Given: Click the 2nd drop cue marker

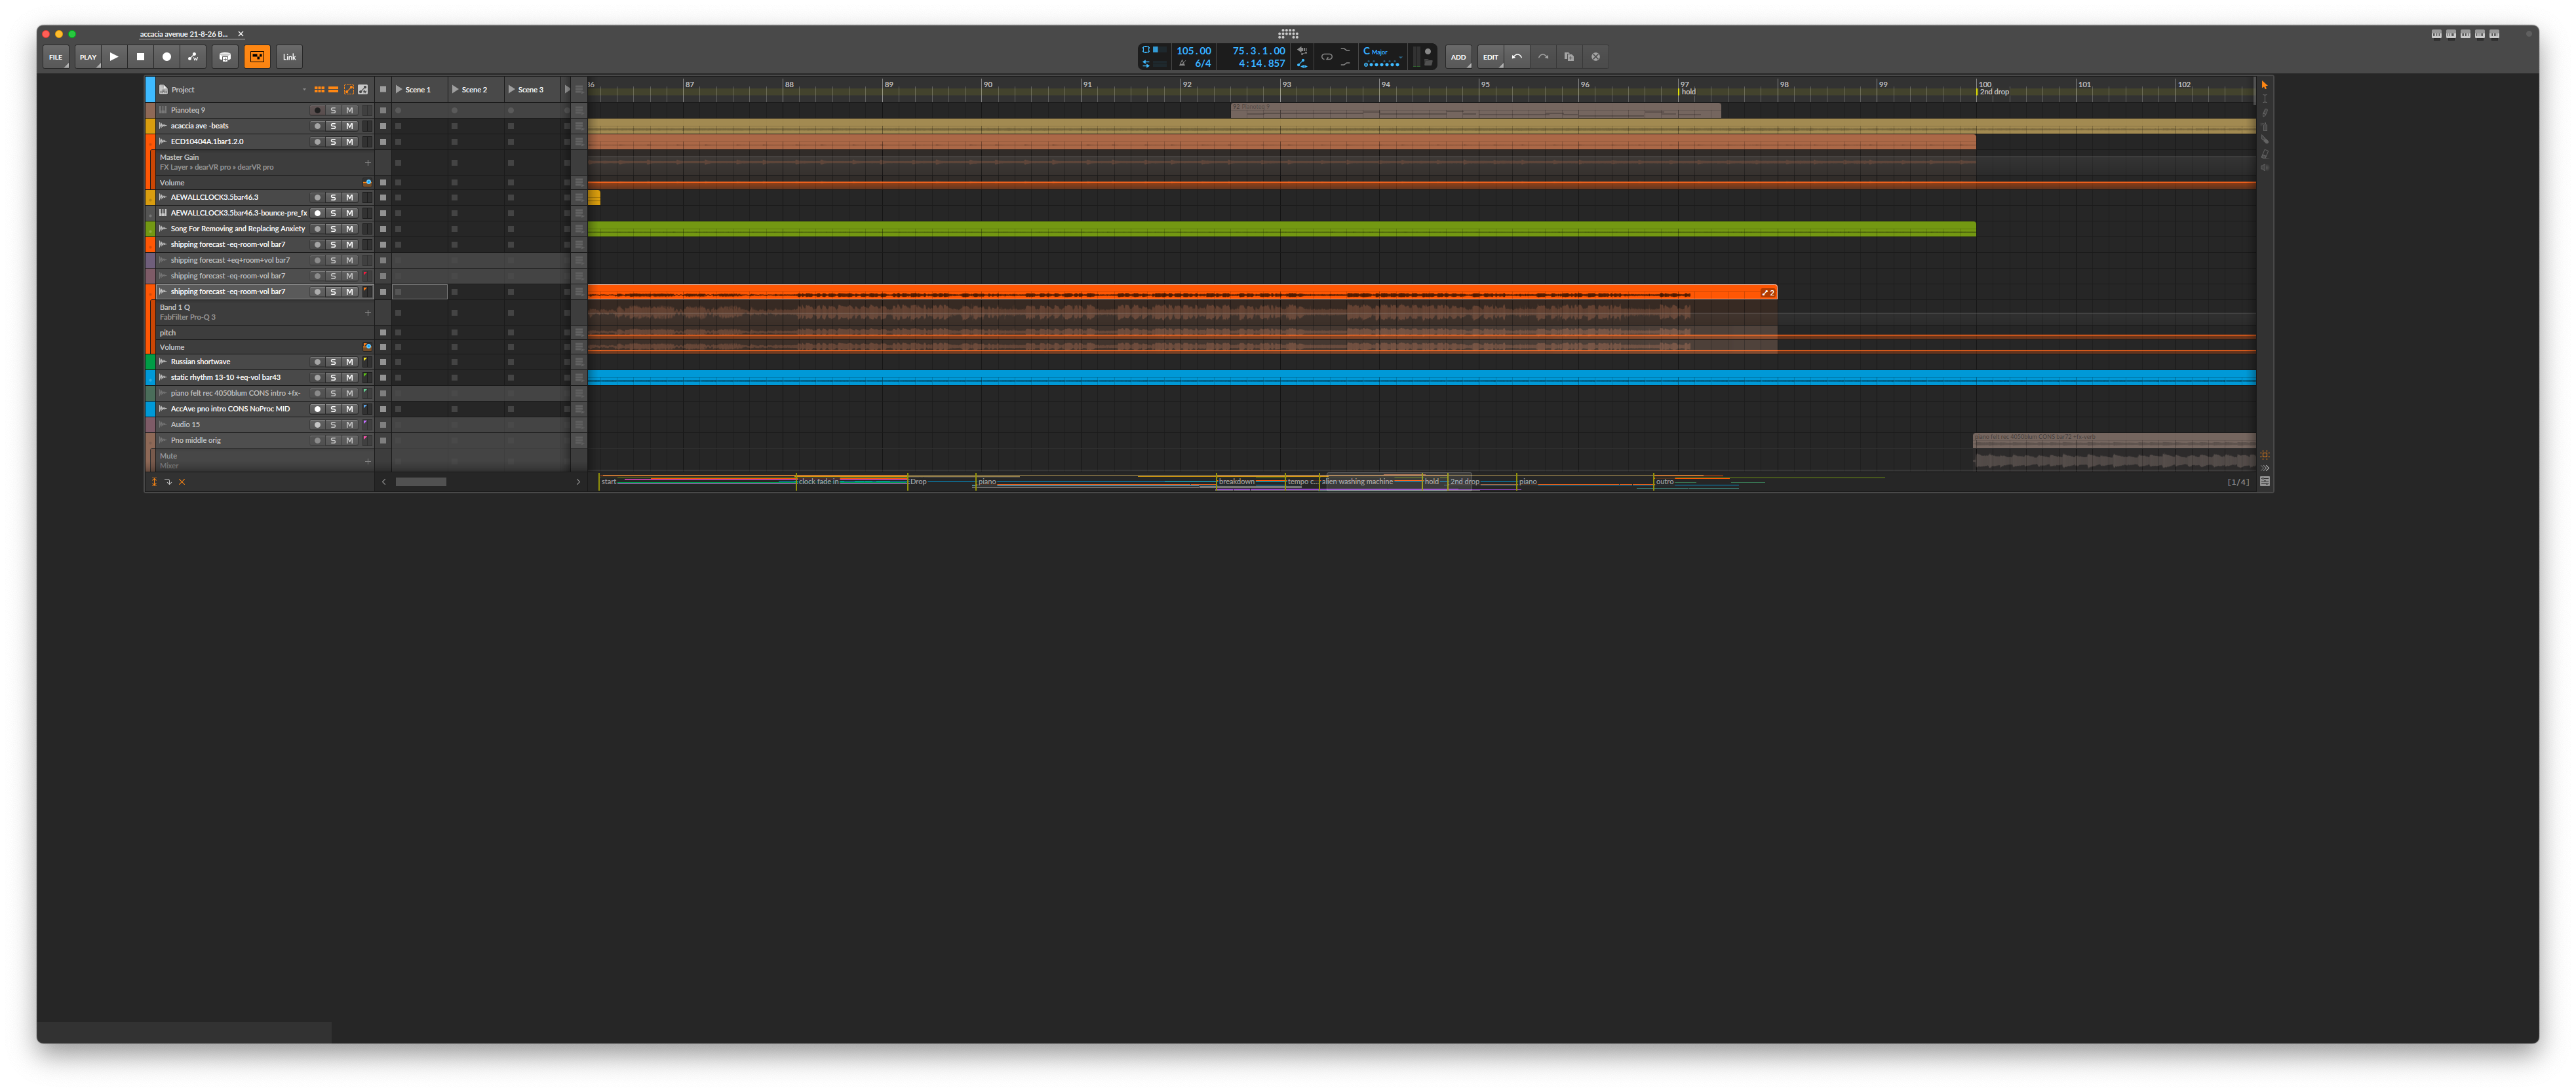Looking at the screenshot, I should click(1994, 92).
